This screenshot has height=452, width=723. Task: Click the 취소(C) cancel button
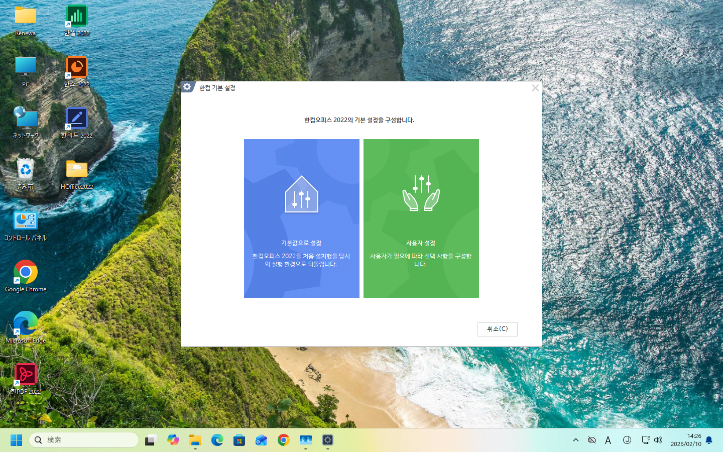click(x=497, y=329)
